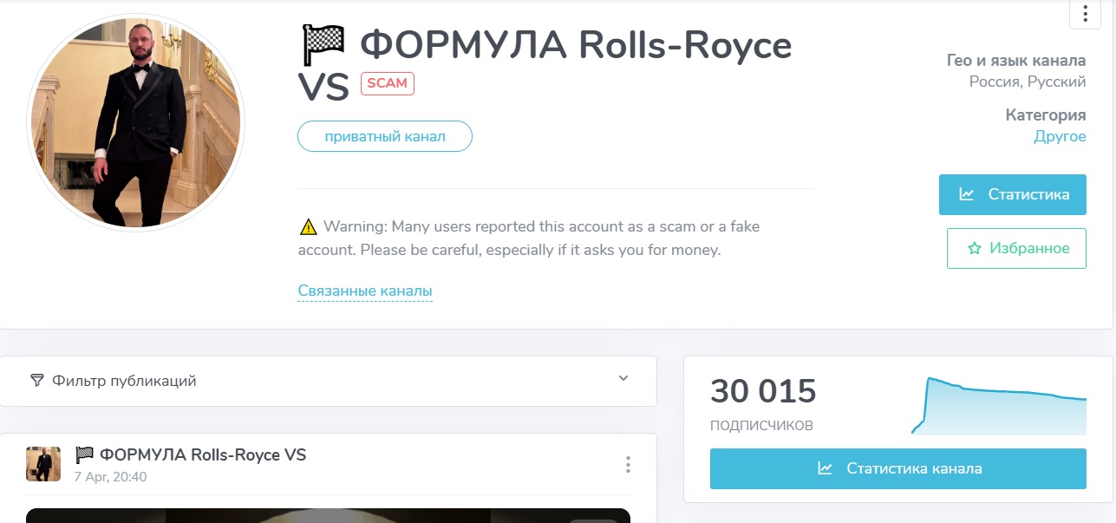
Task: Click the post title ФОРМУЛА Rolls-Royce VS
Action: click(202, 455)
